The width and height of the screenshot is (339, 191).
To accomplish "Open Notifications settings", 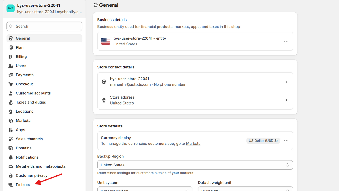I will (x=44, y=157).
